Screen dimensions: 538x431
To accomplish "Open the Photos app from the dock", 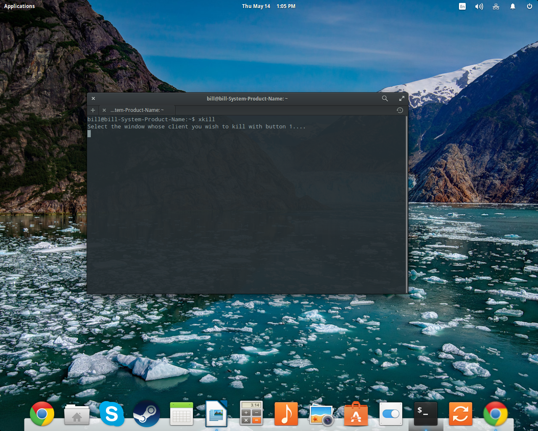I will pos(321,414).
